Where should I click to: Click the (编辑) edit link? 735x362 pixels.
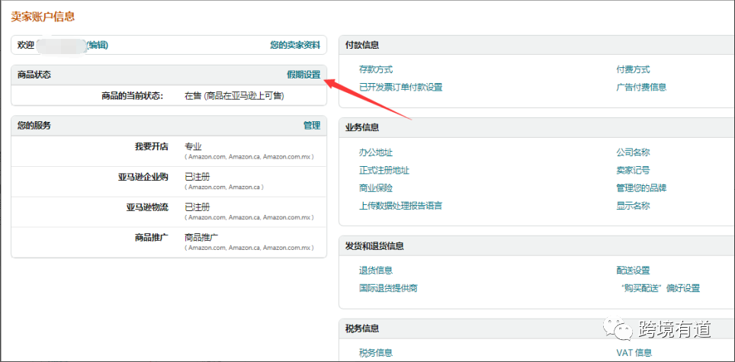98,45
